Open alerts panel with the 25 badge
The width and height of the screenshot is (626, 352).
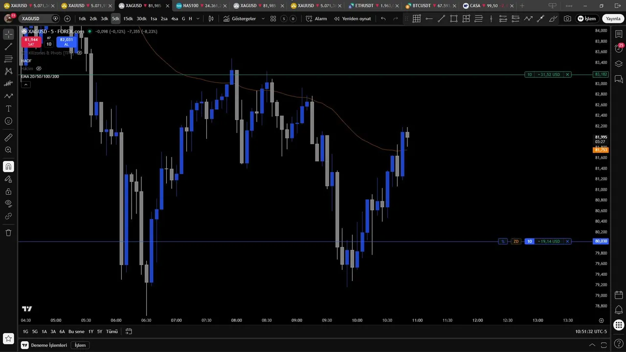[x=619, y=48]
